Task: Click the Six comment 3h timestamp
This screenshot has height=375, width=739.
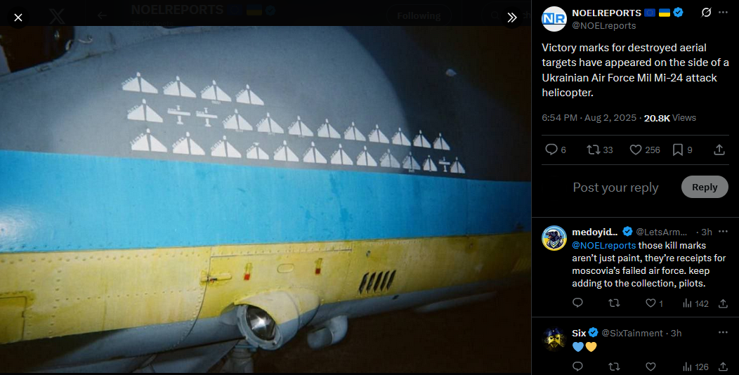Action: coord(676,333)
